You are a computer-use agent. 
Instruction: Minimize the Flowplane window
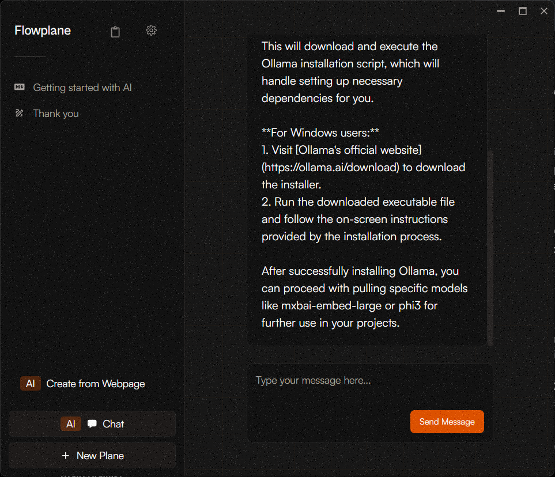click(501, 11)
